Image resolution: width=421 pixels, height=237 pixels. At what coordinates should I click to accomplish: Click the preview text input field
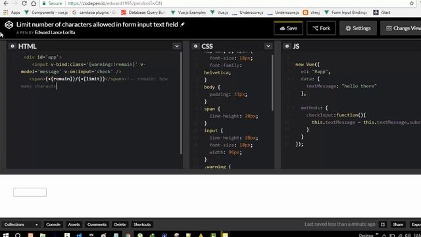tap(30, 192)
